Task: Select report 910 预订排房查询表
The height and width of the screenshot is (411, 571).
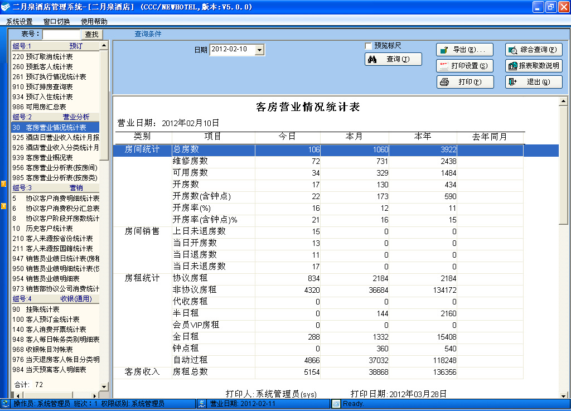Action: click(x=55, y=86)
